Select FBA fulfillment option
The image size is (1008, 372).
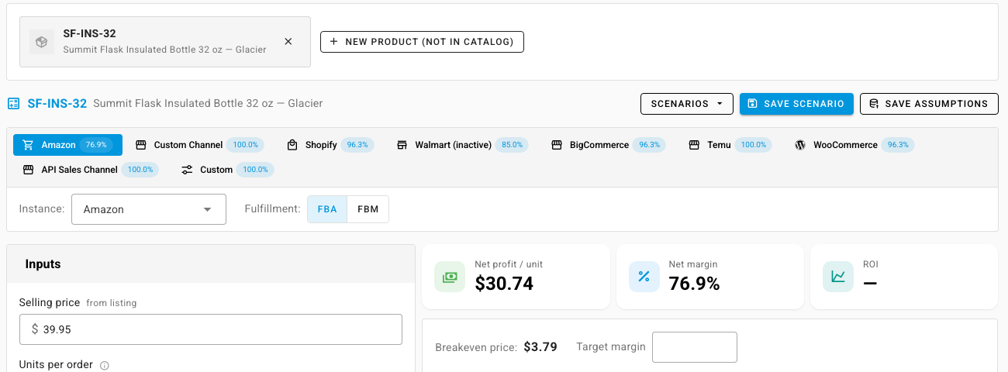[x=327, y=209]
